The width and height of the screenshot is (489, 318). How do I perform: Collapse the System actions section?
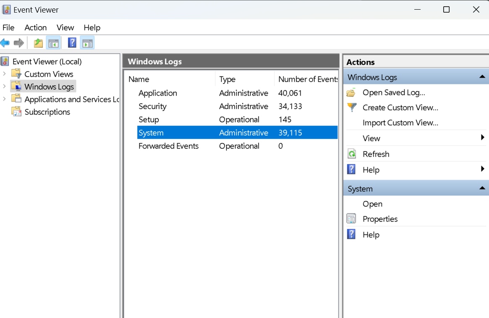pyautogui.click(x=482, y=188)
